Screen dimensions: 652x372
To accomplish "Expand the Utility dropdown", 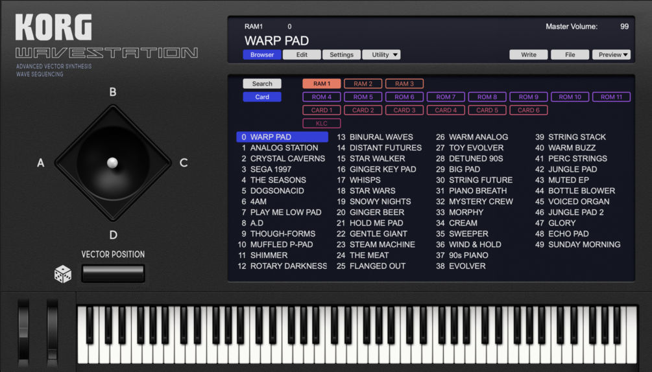I will pyautogui.click(x=381, y=54).
